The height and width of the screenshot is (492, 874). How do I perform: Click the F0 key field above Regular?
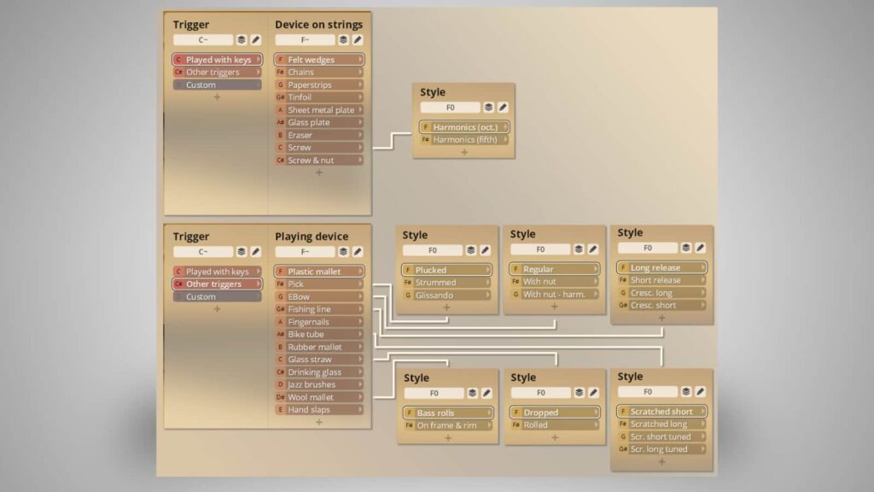tap(539, 249)
